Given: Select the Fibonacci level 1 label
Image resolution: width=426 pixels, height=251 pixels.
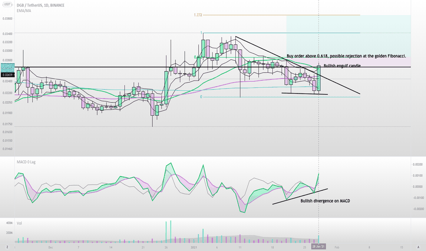Looking at the screenshot, I should [201, 33].
